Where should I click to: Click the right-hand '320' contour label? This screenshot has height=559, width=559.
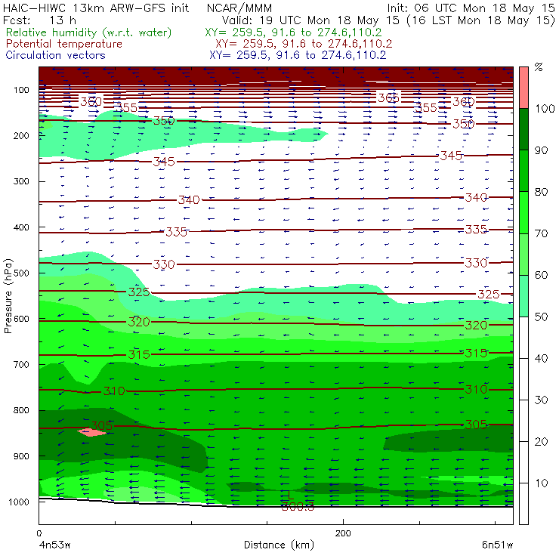[476, 325]
